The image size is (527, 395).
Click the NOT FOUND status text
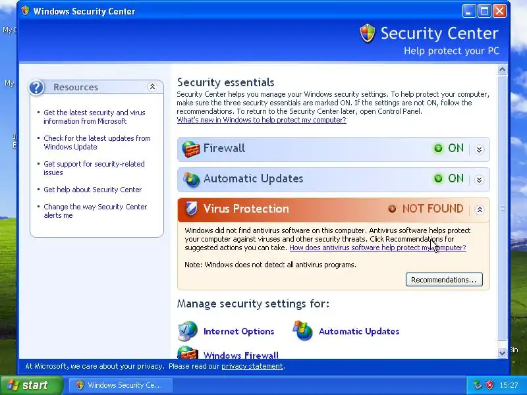coord(433,209)
